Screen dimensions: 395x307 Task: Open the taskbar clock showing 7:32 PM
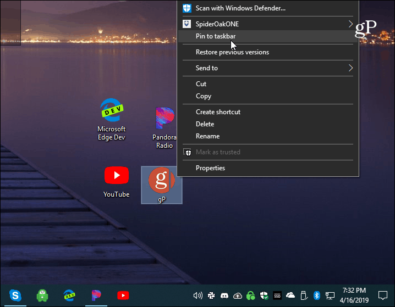354,295
